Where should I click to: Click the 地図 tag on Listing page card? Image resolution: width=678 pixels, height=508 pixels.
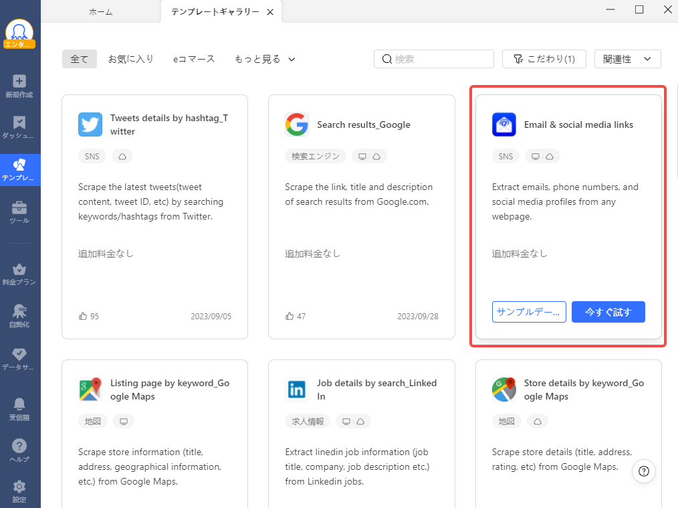click(x=93, y=422)
